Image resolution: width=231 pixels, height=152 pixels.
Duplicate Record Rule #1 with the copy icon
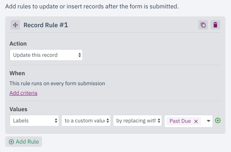(x=203, y=25)
